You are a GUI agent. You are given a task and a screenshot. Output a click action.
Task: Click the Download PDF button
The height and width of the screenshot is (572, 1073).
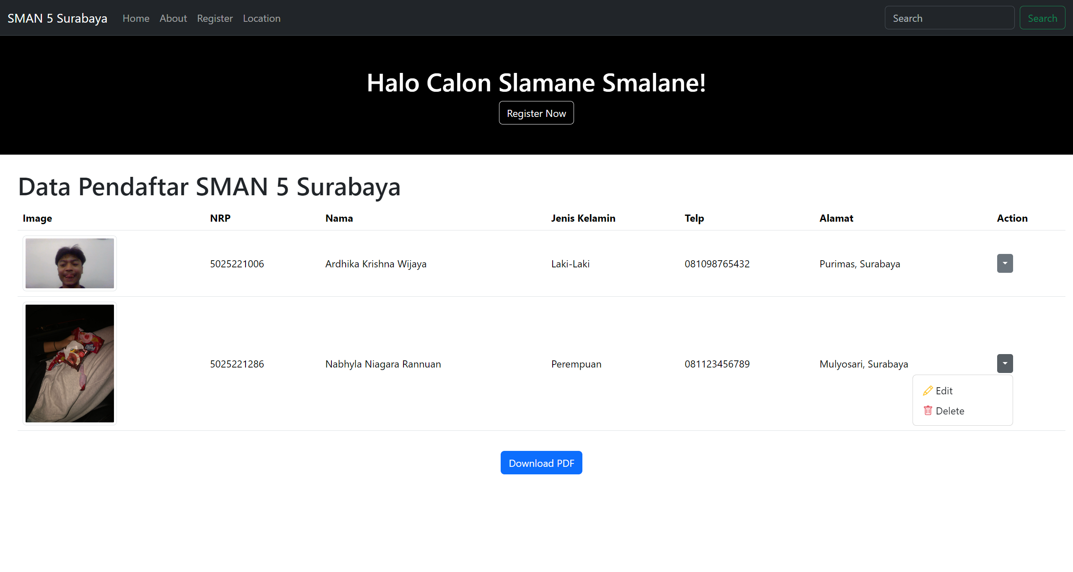click(x=541, y=463)
